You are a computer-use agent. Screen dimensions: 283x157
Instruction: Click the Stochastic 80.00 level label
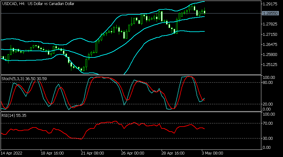268,83
